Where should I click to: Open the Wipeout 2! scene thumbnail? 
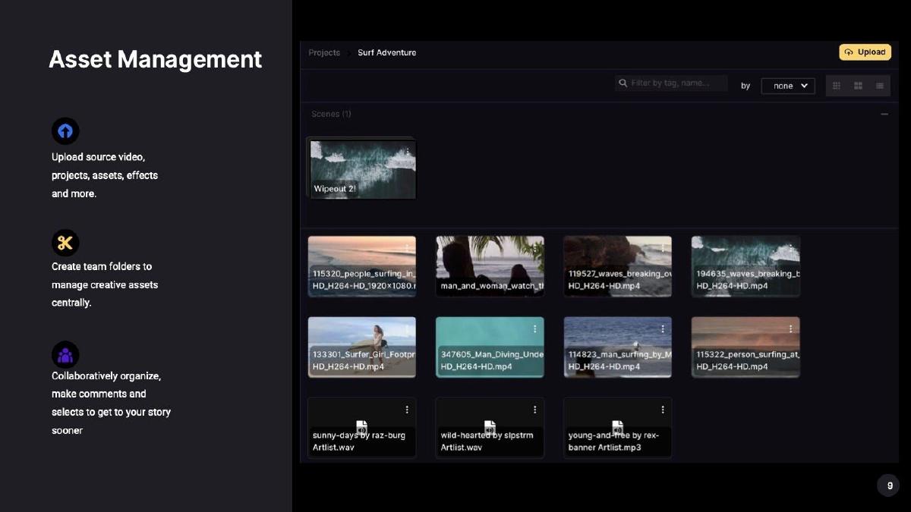click(x=362, y=169)
